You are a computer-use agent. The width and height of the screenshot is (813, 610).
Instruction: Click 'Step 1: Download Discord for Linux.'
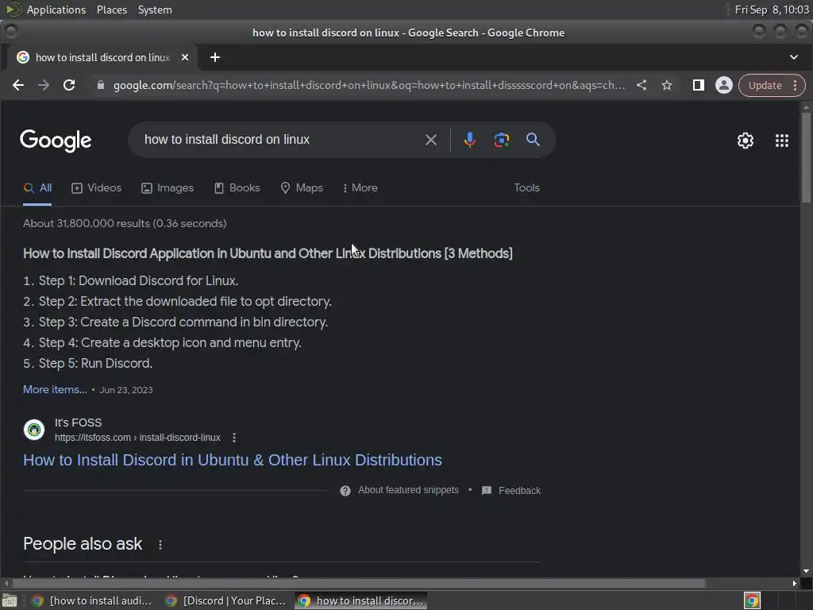tap(138, 280)
